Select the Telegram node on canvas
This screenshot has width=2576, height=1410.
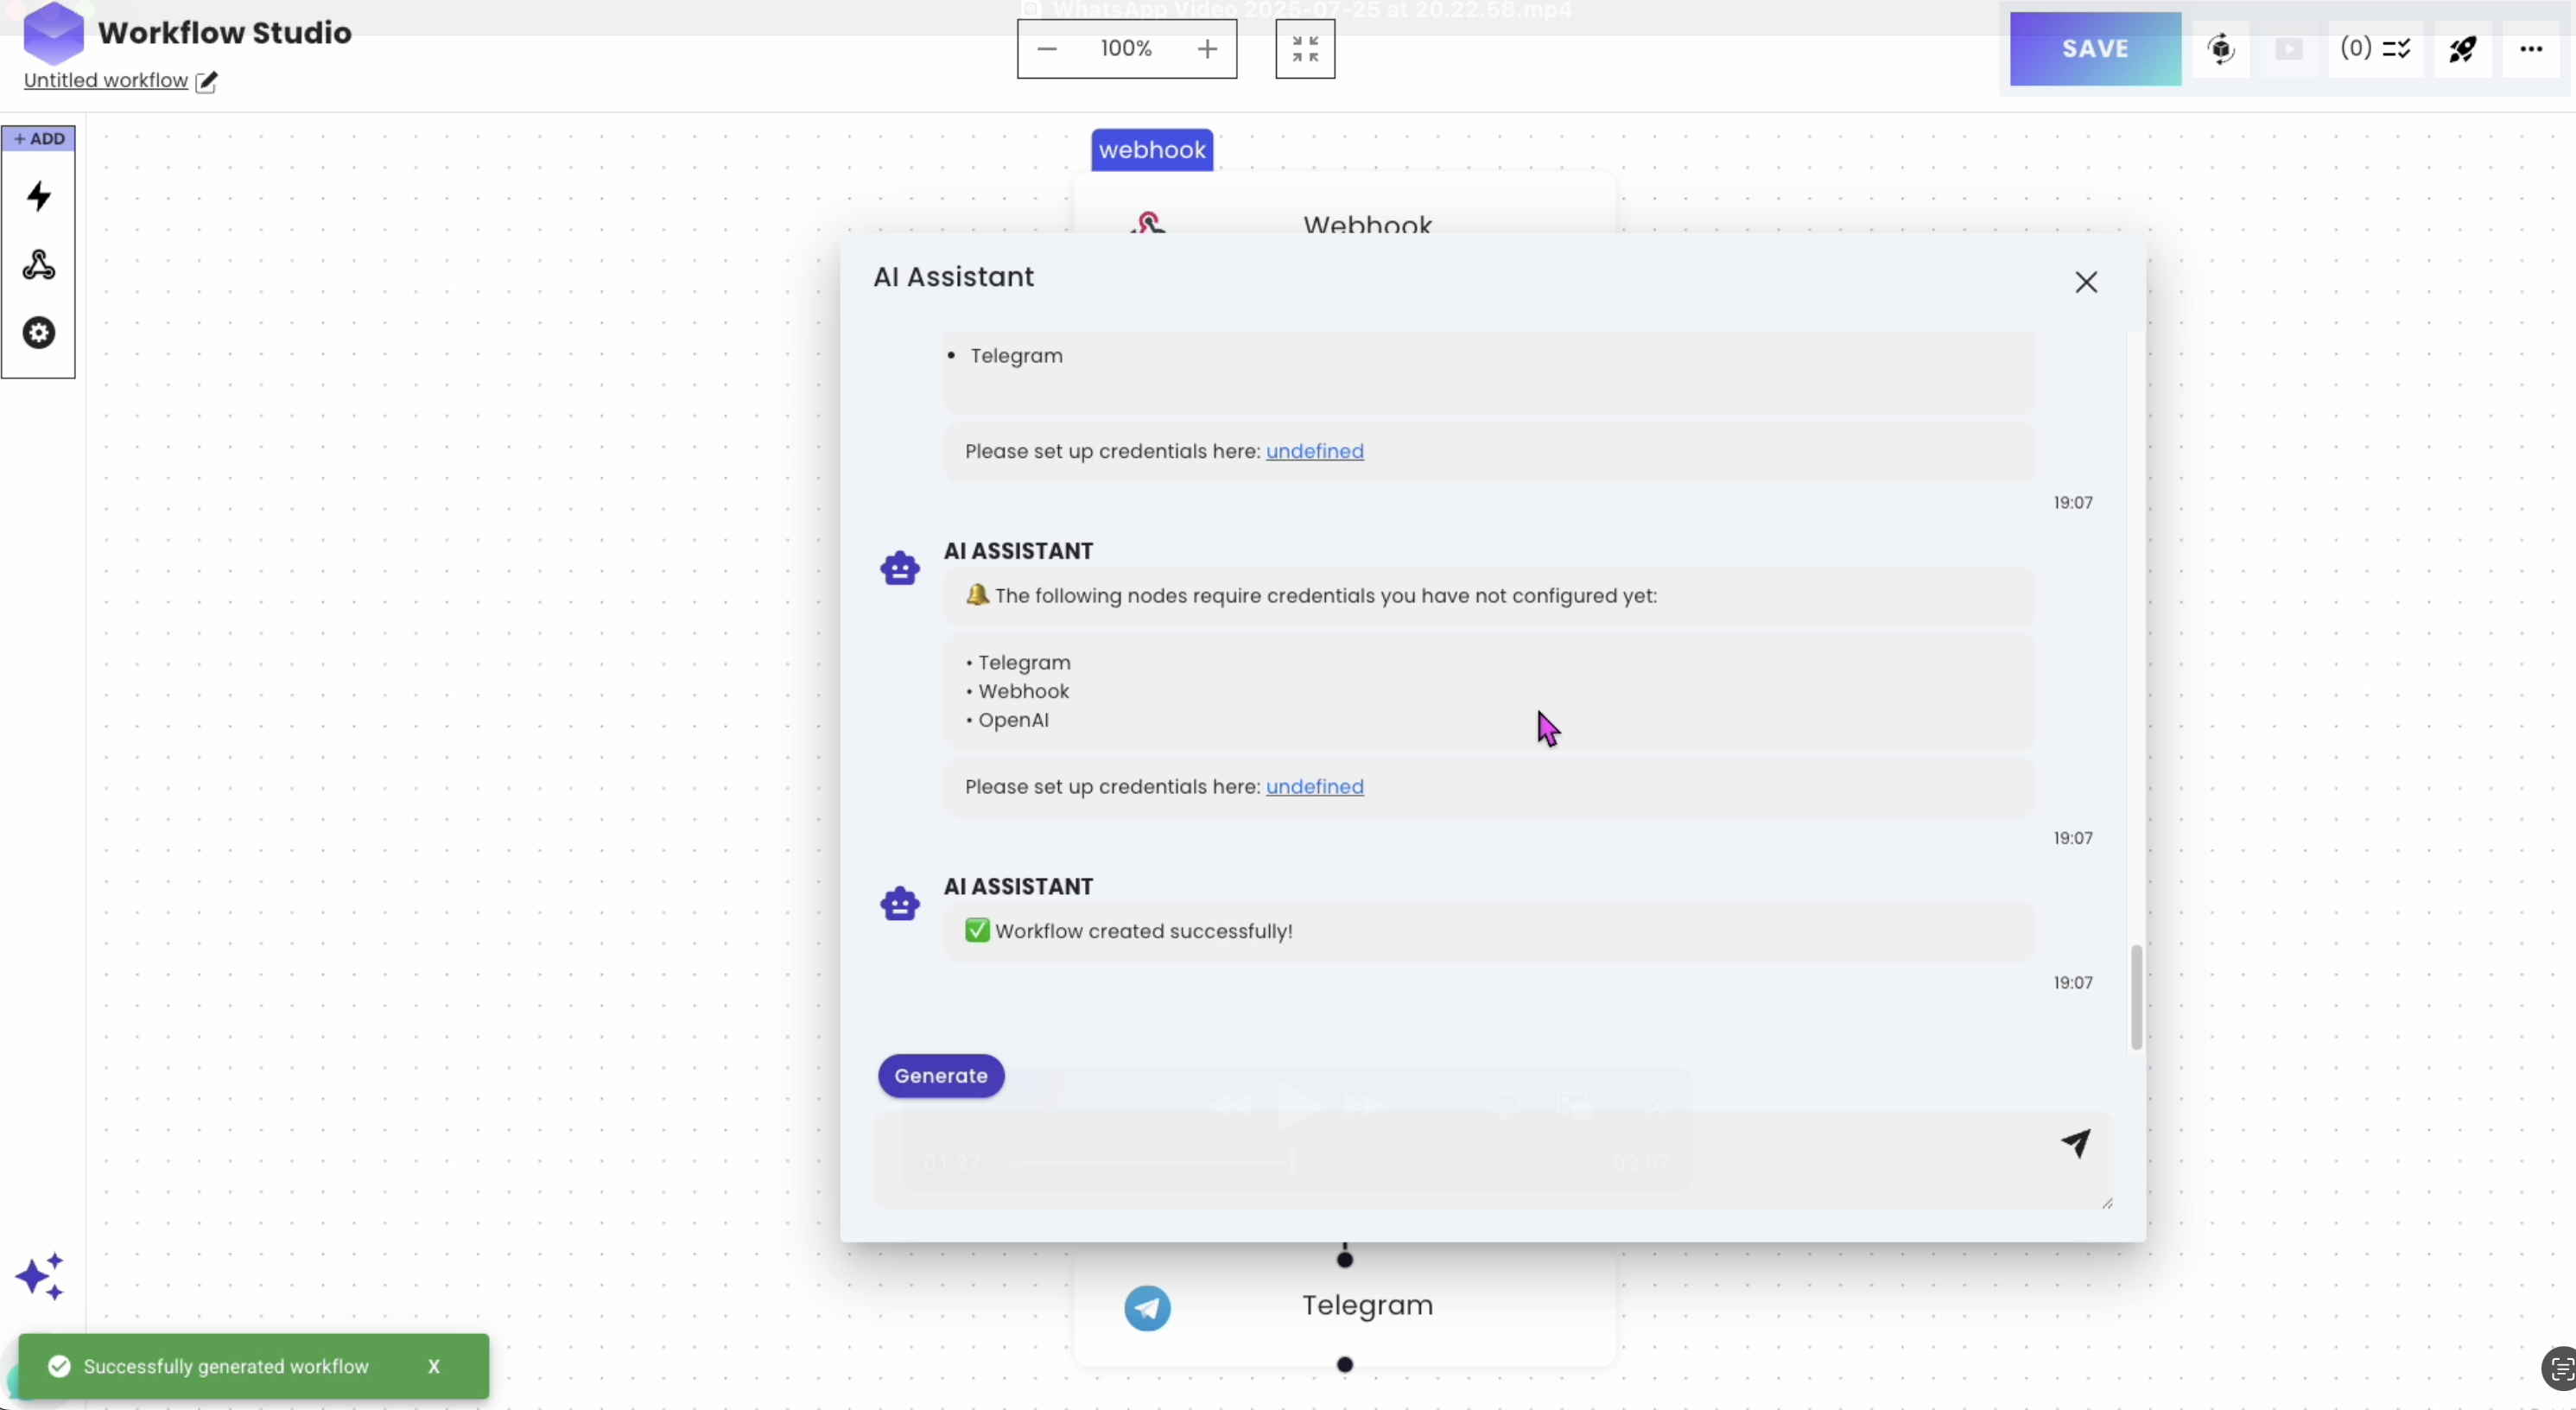1345,1306
